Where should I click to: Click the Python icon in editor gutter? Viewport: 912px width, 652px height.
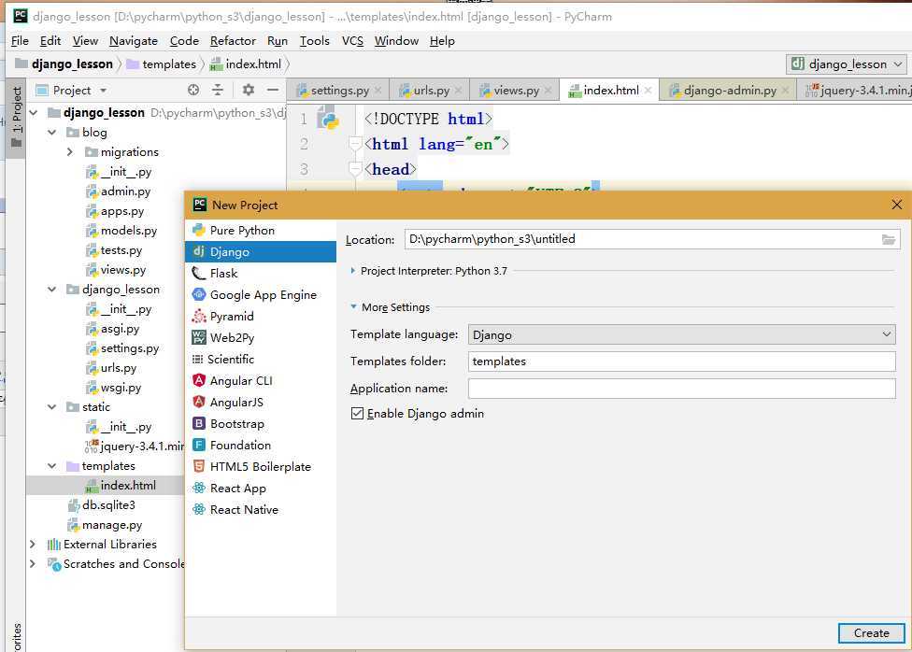coord(329,120)
